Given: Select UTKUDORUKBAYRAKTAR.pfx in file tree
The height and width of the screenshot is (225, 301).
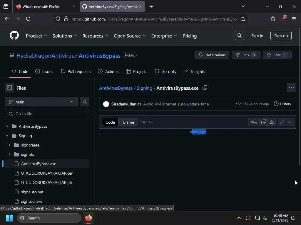Looking at the screenshot, I should [x=47, y=183].
